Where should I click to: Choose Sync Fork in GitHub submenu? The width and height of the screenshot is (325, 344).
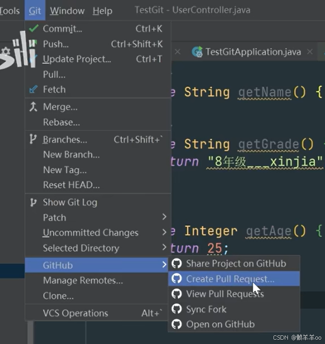pyautogui.click(x=234, y=309)
